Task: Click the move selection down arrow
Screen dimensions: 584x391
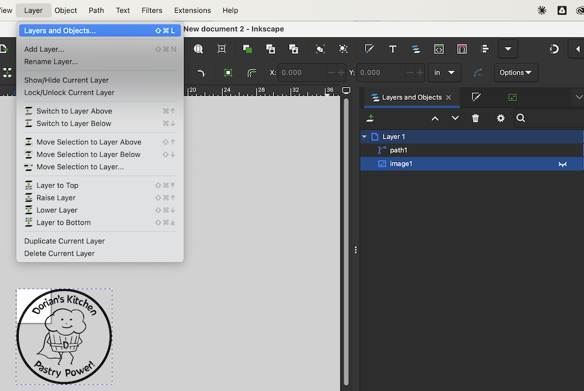Action: [455, 118]
